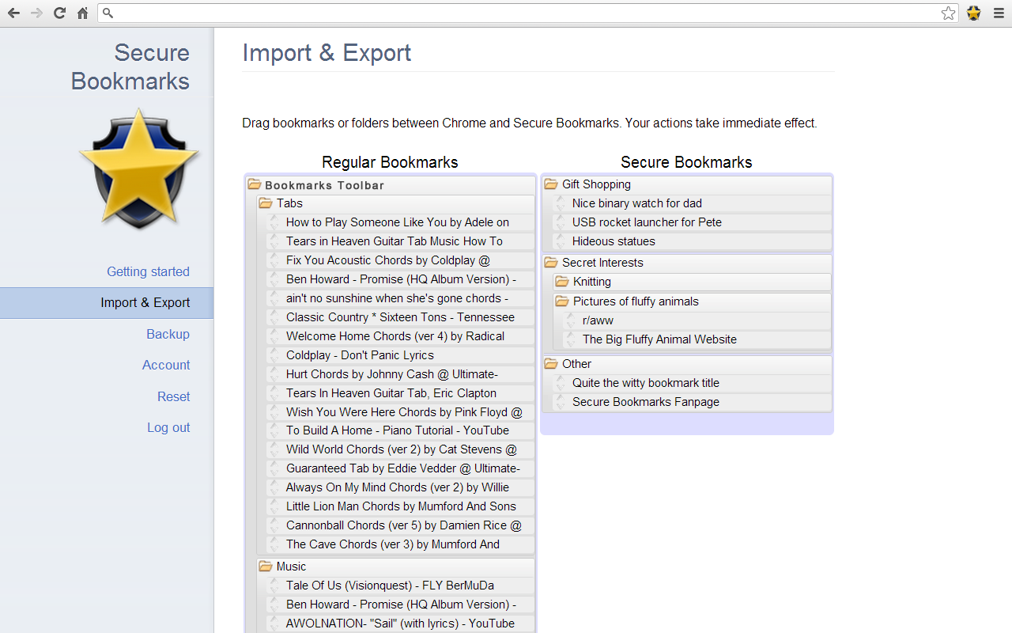This screenshot has width=1012, height=633.
Task: Click the Knitting folder icon
Action: pyautogui.click(x=562, y=282)
